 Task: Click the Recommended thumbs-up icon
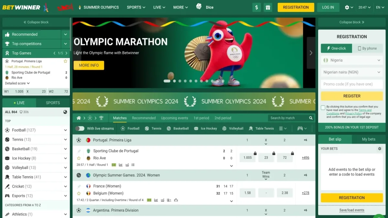coord(7,35)
